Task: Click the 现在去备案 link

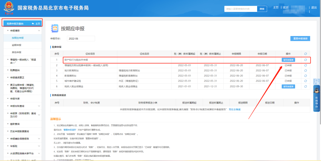Action: pyautogui.click(x=235, y=109)
